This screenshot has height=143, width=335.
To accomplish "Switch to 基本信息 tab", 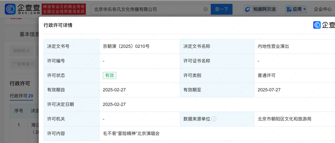I will 29,34.
